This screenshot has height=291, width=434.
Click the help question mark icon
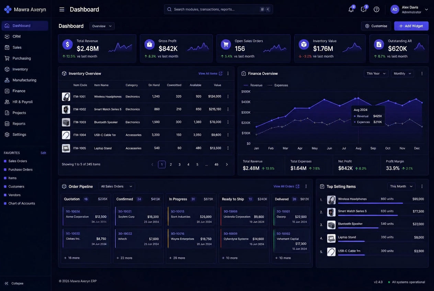[x=376, y=9]
